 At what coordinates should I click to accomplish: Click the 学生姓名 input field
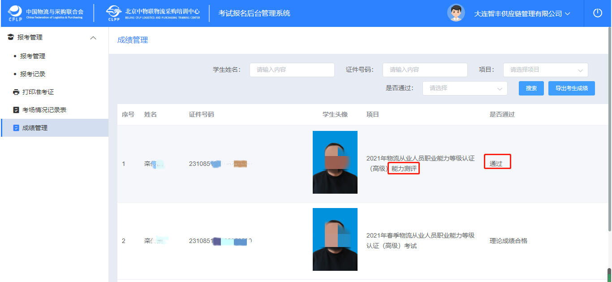coord(292,70)
